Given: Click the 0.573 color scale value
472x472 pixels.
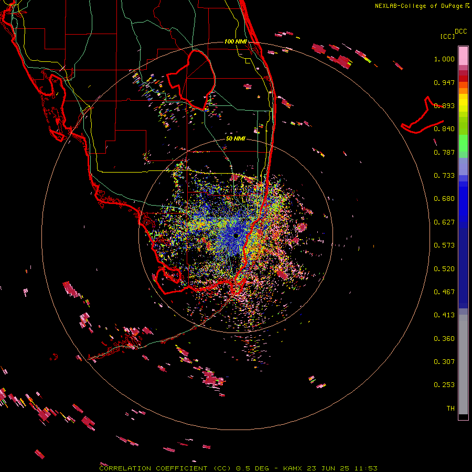Looking at the screenshot, I should pyautogui.click(x=444, y=245).
